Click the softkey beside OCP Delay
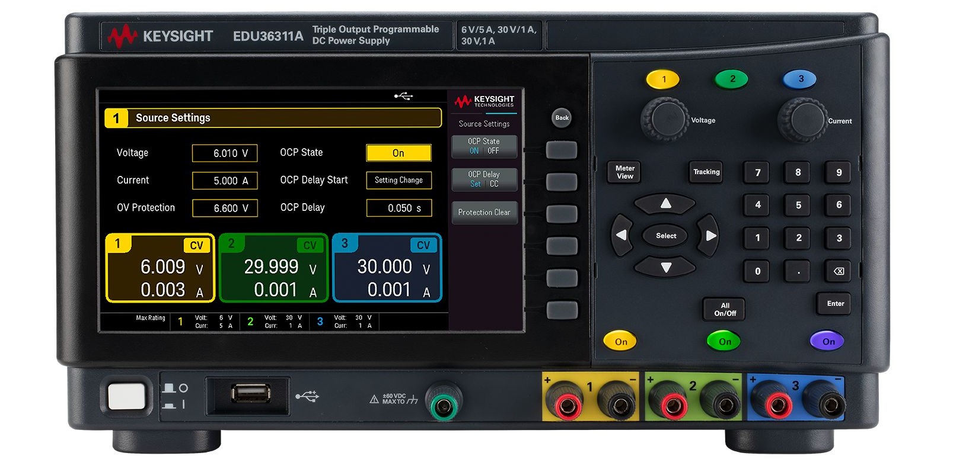 (x=561, y=181)
